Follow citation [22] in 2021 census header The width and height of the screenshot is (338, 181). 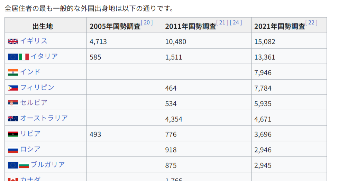click(x=311, y=22)
